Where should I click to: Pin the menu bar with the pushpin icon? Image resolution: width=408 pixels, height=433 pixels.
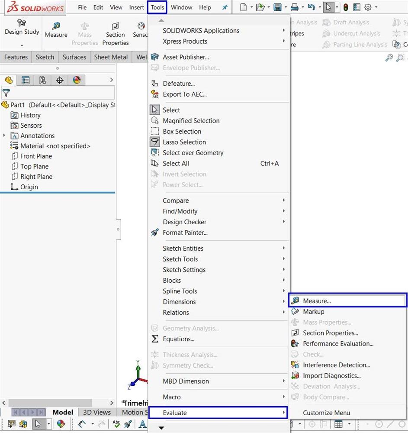point(225,7)
